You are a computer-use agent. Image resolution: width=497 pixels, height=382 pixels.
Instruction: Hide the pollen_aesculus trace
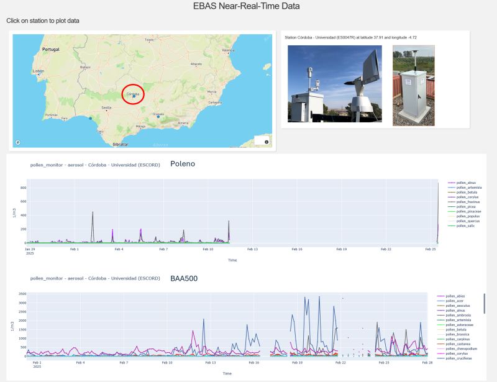pyautogui.click(x=454, y=306)
